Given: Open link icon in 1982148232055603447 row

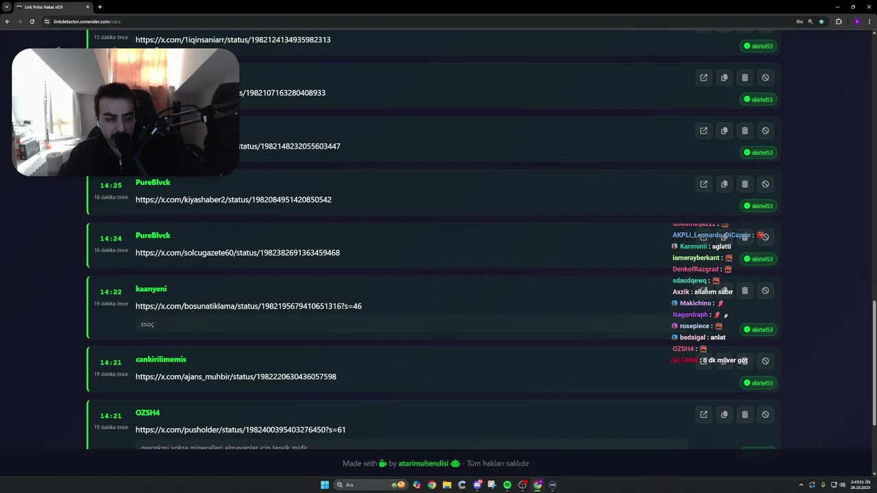Looking at the screenshot, I should 704,131.
